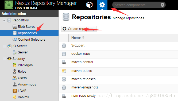Open the Browse cube icon in header
Screen dimensions: 178x101
click(90, 5)
